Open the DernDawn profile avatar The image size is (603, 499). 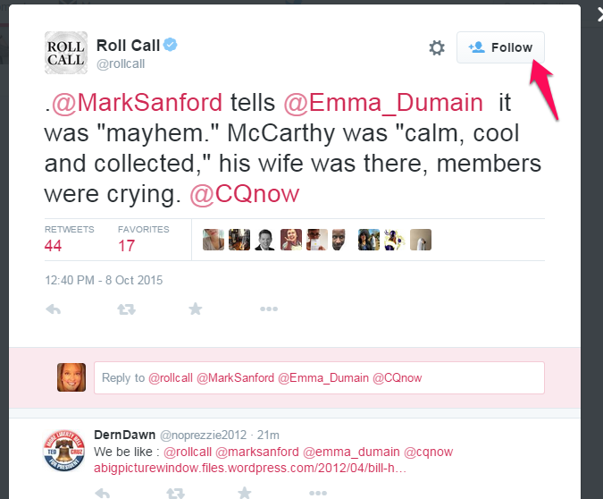pos(66,451)
